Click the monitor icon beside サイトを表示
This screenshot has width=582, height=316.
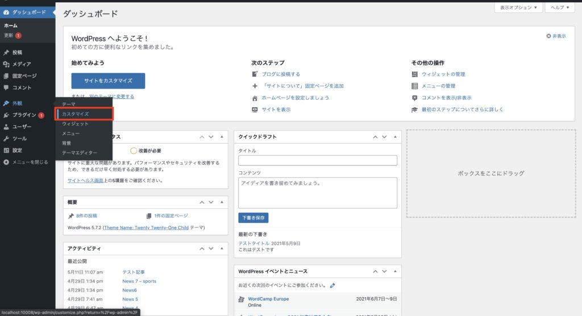tap(255, 109)
